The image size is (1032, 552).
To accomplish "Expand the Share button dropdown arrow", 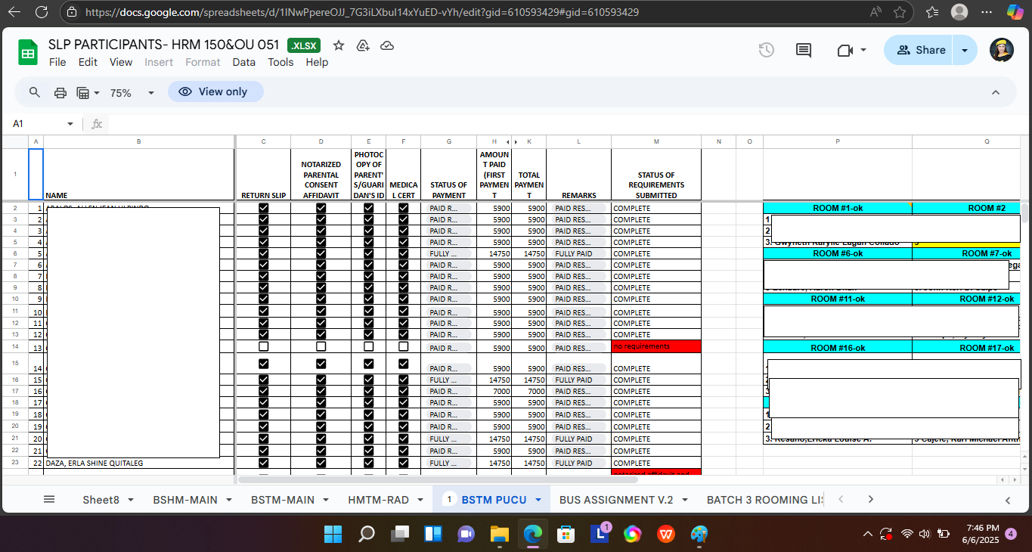I will (x=964, y=50).
